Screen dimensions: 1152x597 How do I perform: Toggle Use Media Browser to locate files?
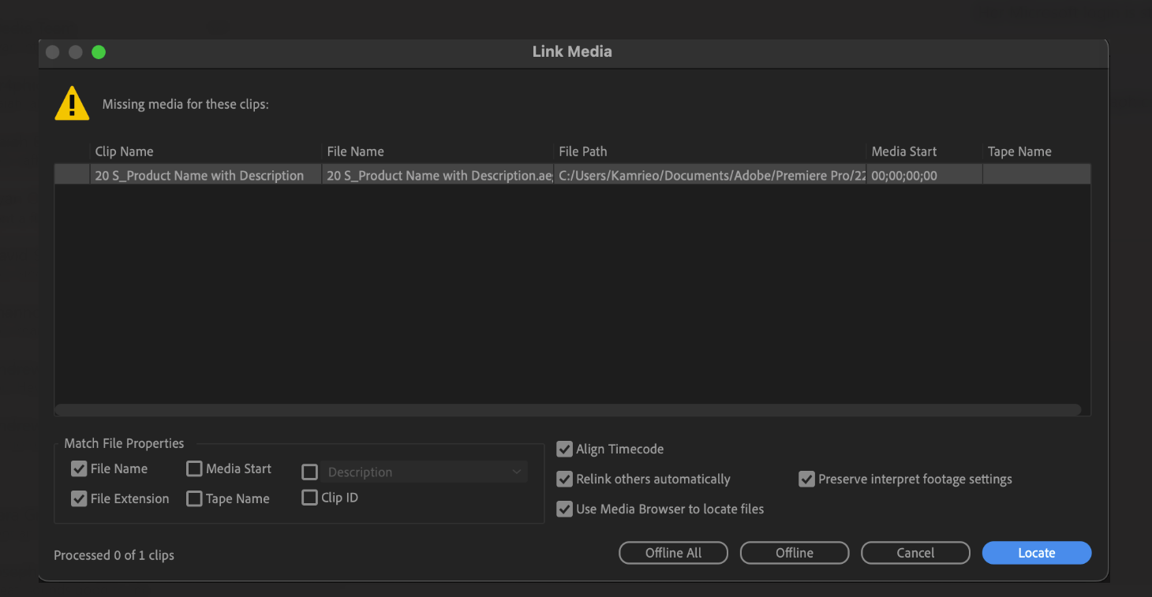564,509
